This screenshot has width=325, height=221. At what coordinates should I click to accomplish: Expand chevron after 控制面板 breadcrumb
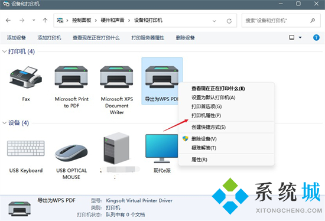[x=96, y=20]
